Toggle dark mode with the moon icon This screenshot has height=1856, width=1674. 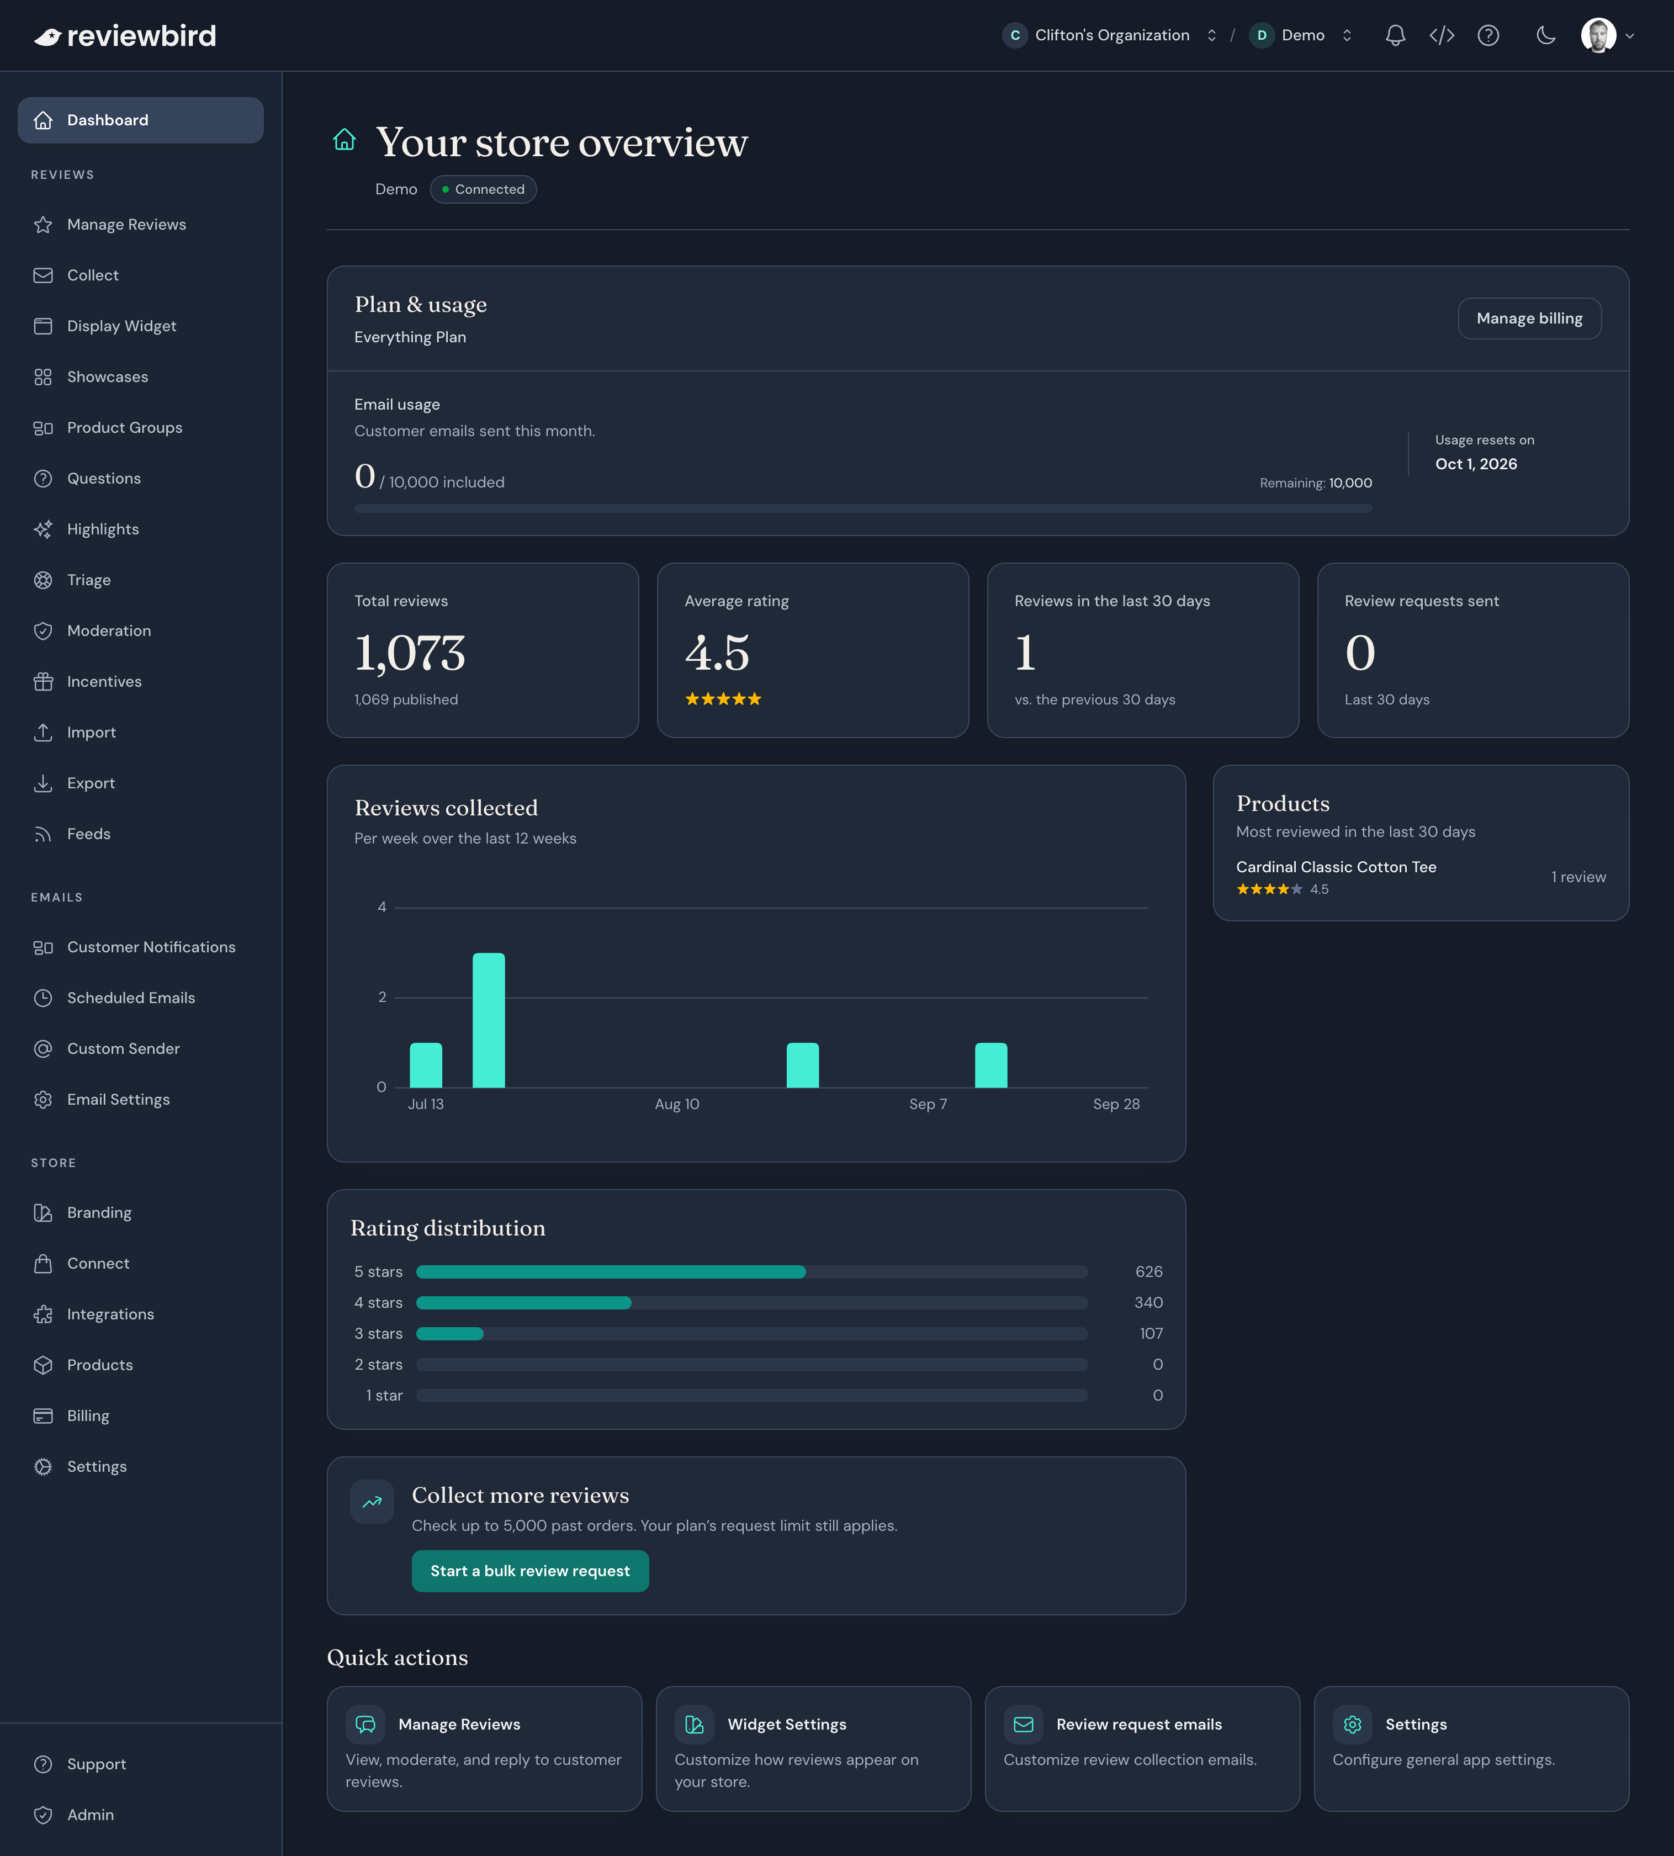click(x=1546, y=35)
